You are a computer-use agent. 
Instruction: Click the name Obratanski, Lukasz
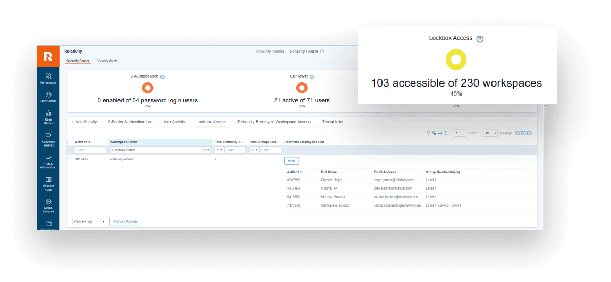click(x=335, y=206)
